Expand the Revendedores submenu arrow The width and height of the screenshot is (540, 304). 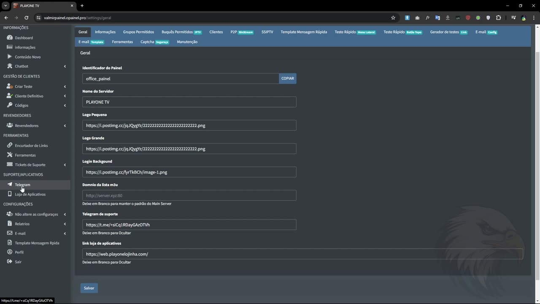(x=65, y=125)
